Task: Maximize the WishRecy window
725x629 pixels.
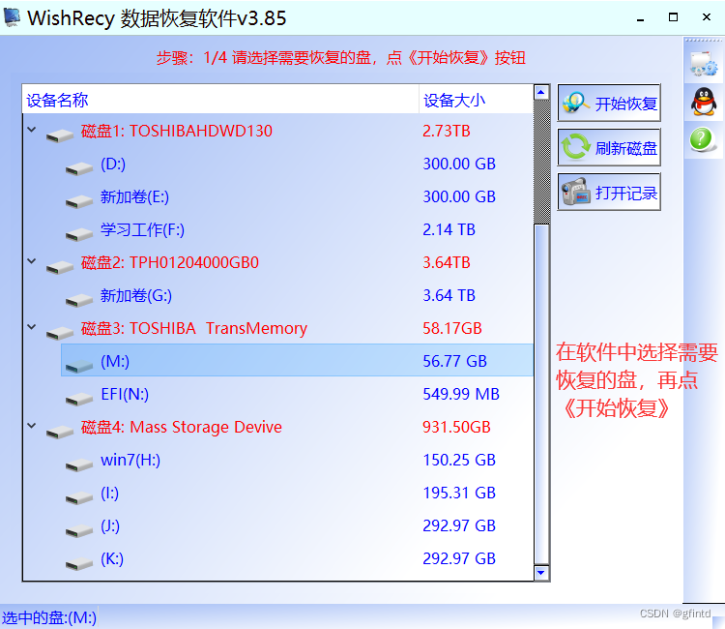Action: point(673,17)
